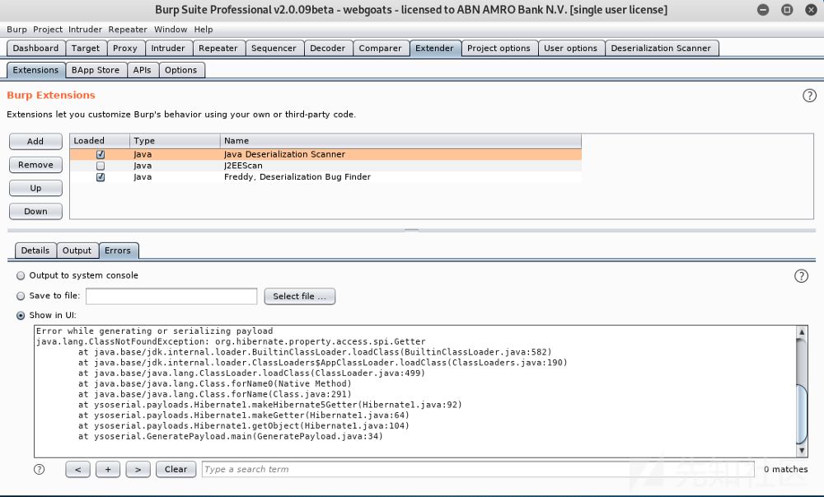Switch to the Intruder tab
The width and height of the screenshot is (824, 497).
168,49
